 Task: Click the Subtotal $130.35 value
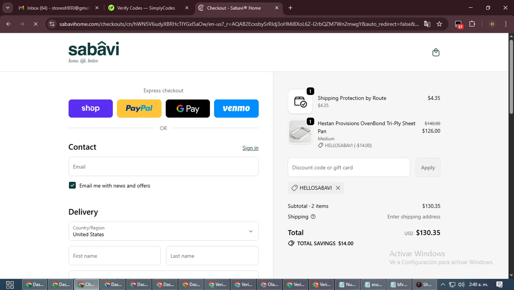431,206
